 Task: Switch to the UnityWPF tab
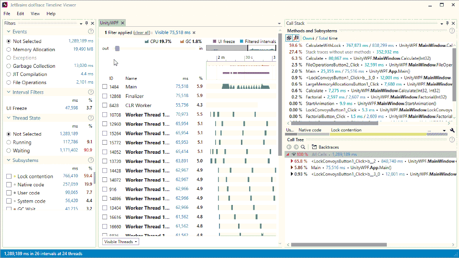[x=109, y=23]
